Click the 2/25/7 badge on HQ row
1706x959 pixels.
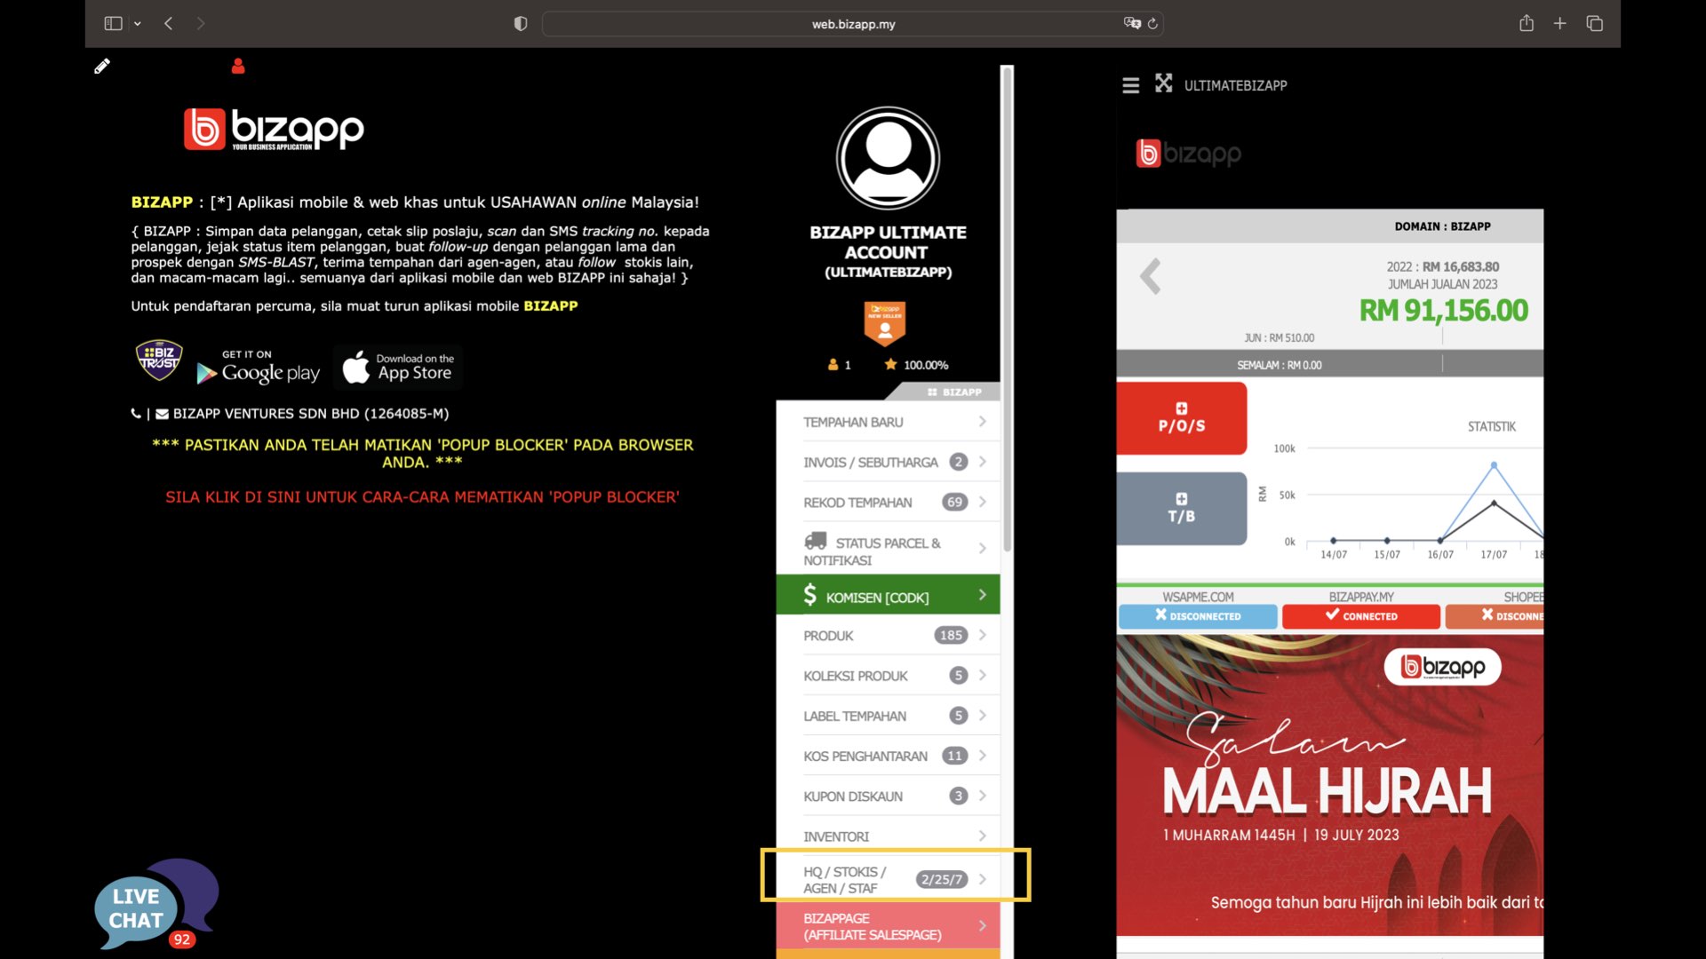941,879
